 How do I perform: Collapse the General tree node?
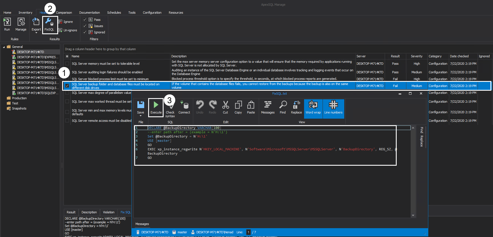(4, 47)
